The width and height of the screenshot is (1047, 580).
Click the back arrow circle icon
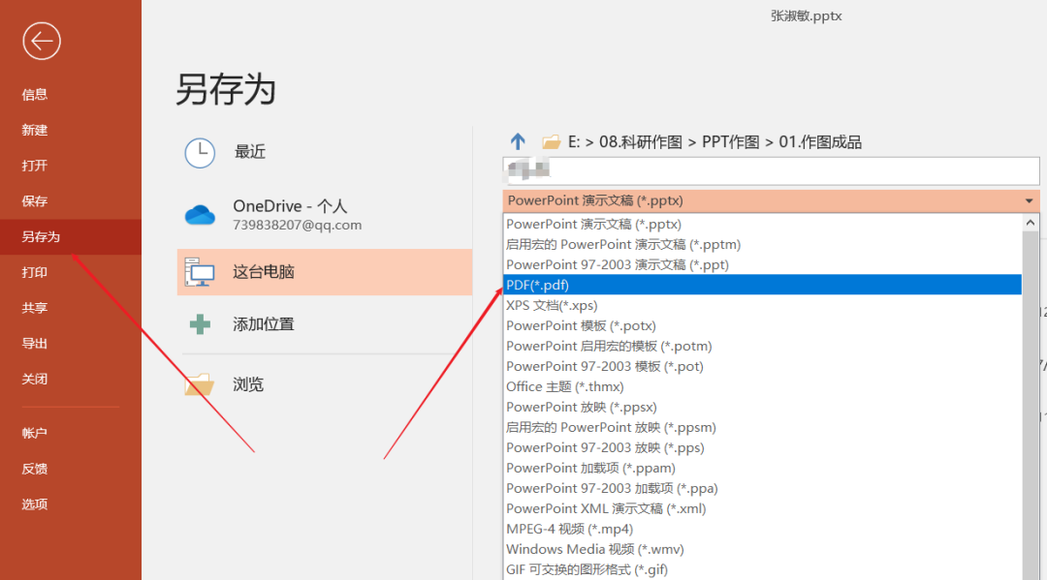(42, 42)
